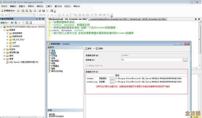The height and width of the screenshot is (118, 202).
Task: Open the active documents list dropdown arrow
Action: 195,19
